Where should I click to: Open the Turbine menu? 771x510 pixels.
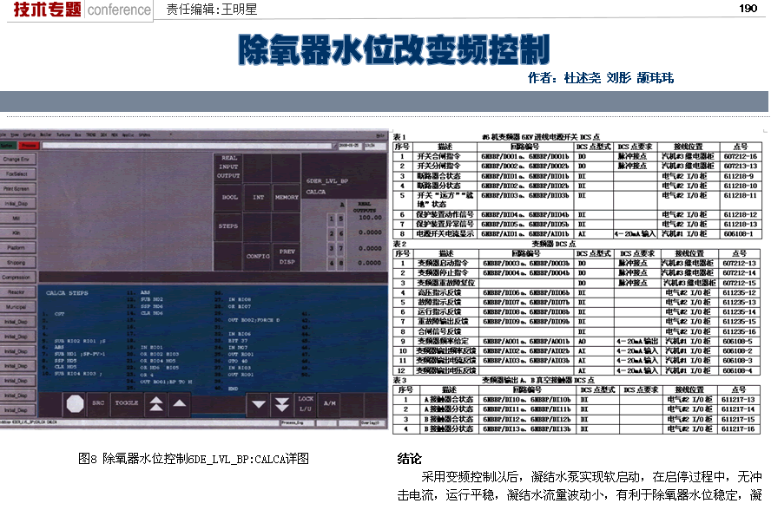click(63, 134)
